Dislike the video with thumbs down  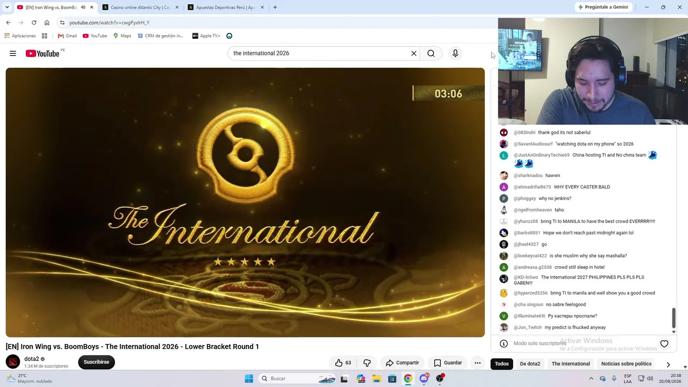[367, 363]
